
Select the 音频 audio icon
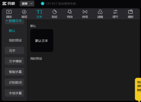coord(24,12)
